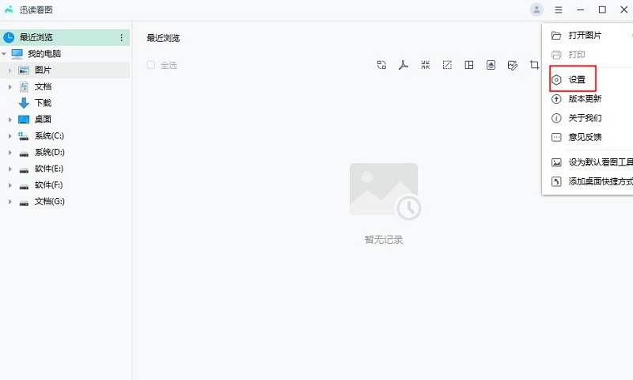Viewport: 633px width, 380px height.
Task: Expand the 文档(G:) drive arrow
Action: pyautogui.click(x=10, y=202)
